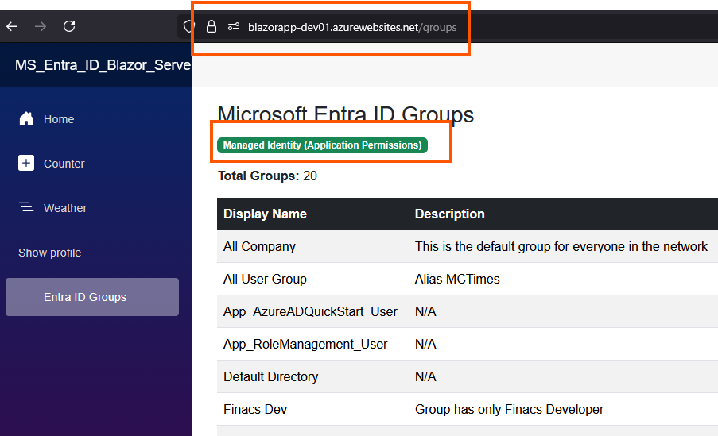Image resolution: width=718 pixels, height=436 pixels.
Task: Click the MS_Entra_ID_Blazor_Server app title
Action: (x=103, y=64)
